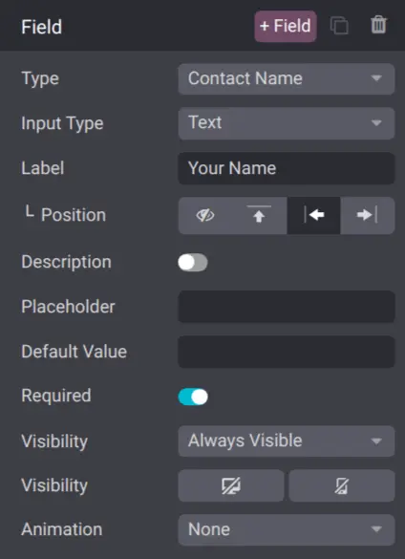Click the Type dropdown arrow
This screenshot has width=405, height=559.
click(376, 78)
